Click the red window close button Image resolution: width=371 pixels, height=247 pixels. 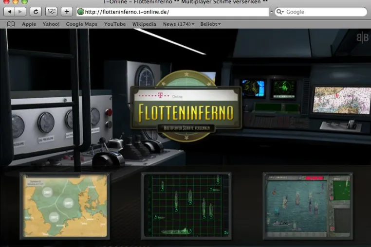pos(6,1)
